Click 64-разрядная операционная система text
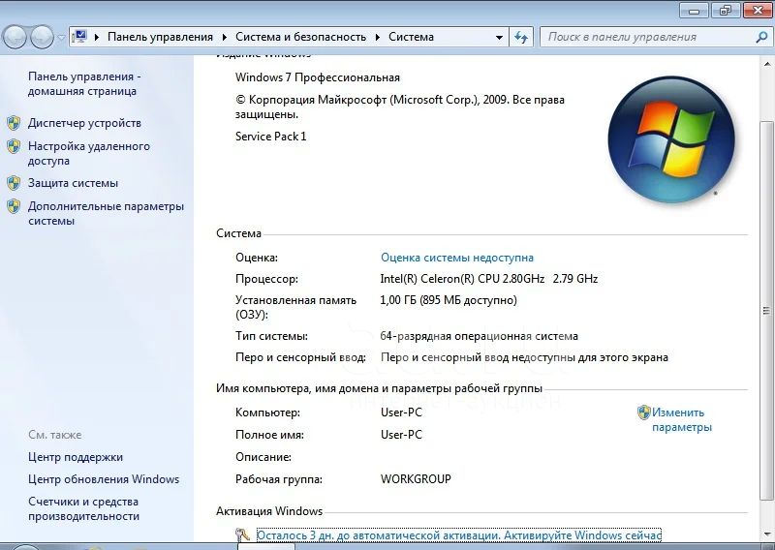The image size is (775, 550). [479, 337]
